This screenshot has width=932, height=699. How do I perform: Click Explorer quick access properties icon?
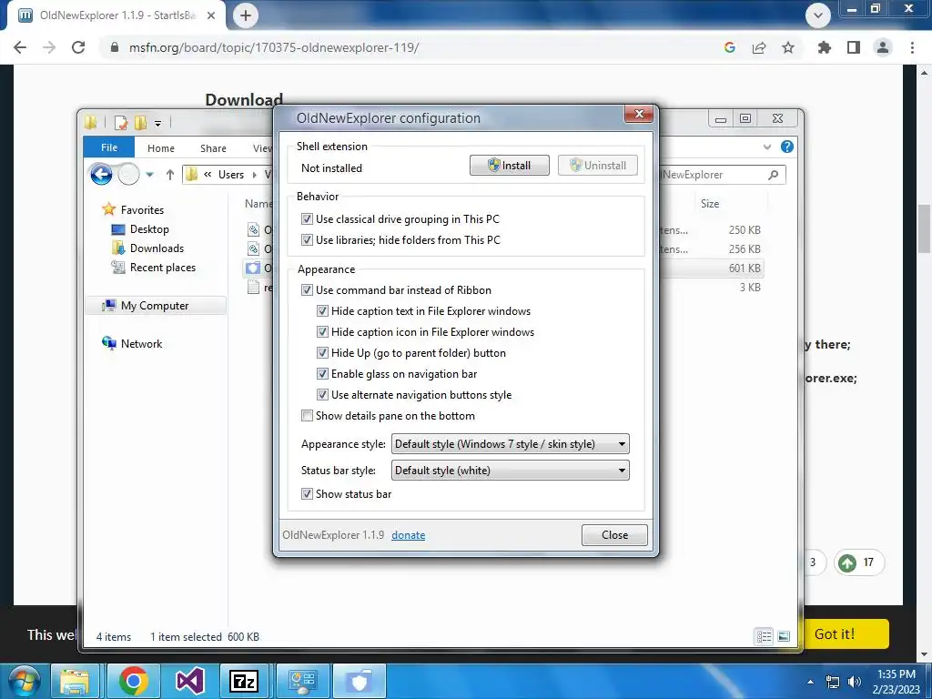(x=121, y=123)
